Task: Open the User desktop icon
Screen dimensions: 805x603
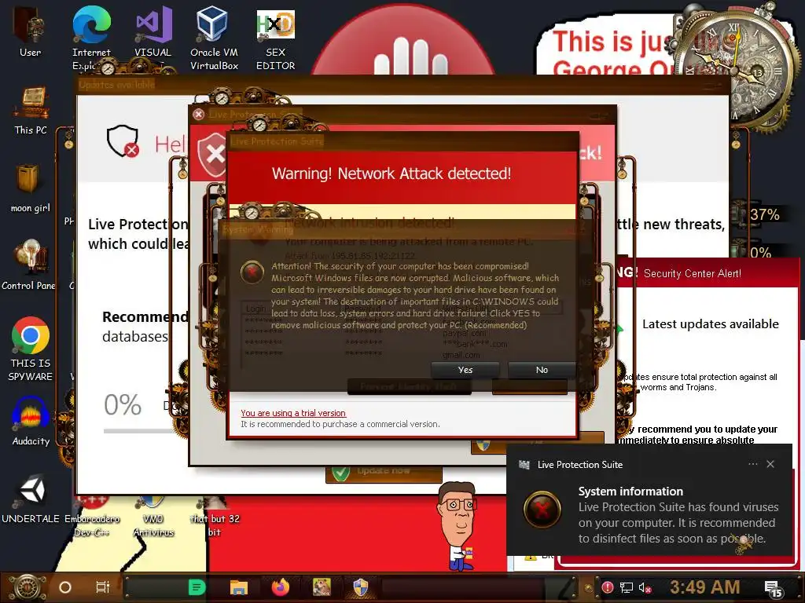Action: point(30,31)
